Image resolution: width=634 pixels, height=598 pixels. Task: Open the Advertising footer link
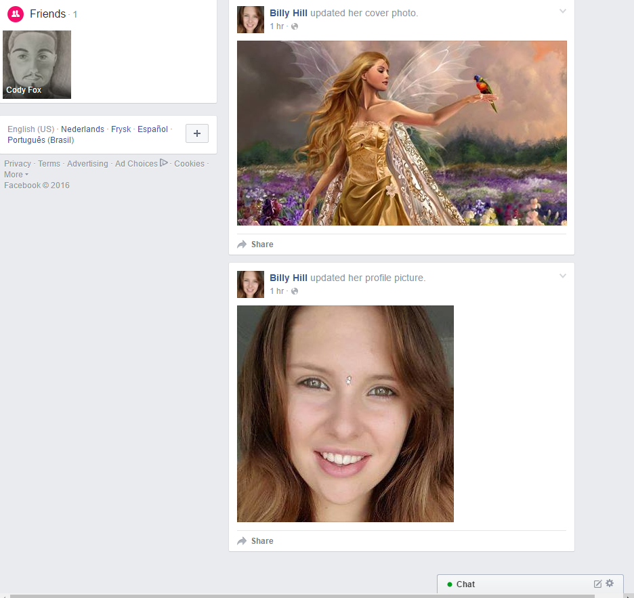point(87,164)
